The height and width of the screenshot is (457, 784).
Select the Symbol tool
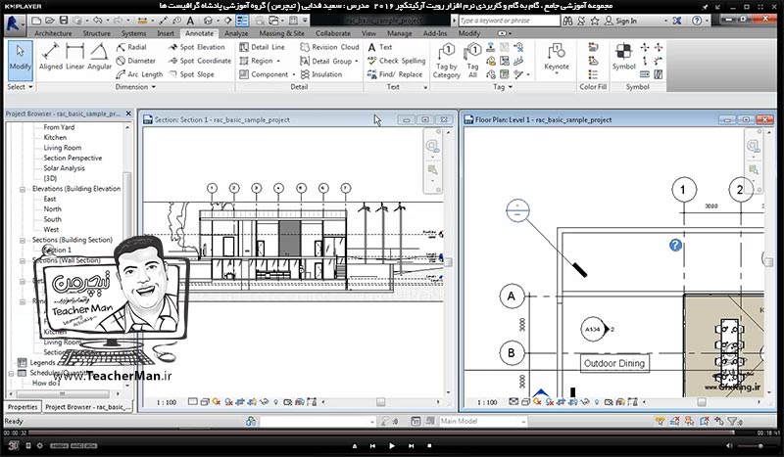(623, 57)
